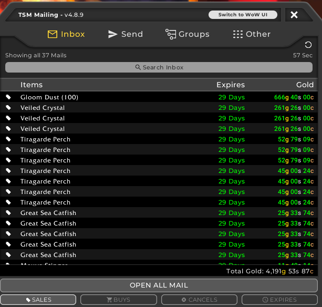Image resolution: width=322 pixels, height=307 pixels.
Task: Click the tag icon beside Gloom Dust (100)
Action: click(x=8, y=97)
